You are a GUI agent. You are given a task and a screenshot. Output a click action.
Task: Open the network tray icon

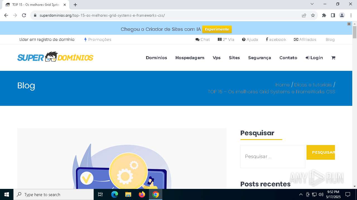[314, 194]
